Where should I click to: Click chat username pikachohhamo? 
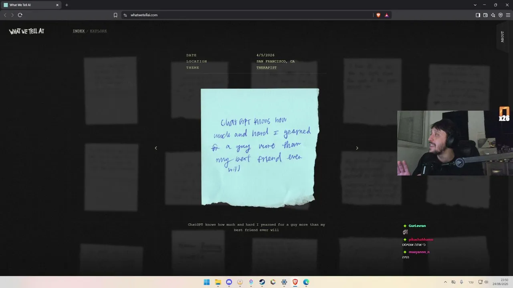(421, 240)
